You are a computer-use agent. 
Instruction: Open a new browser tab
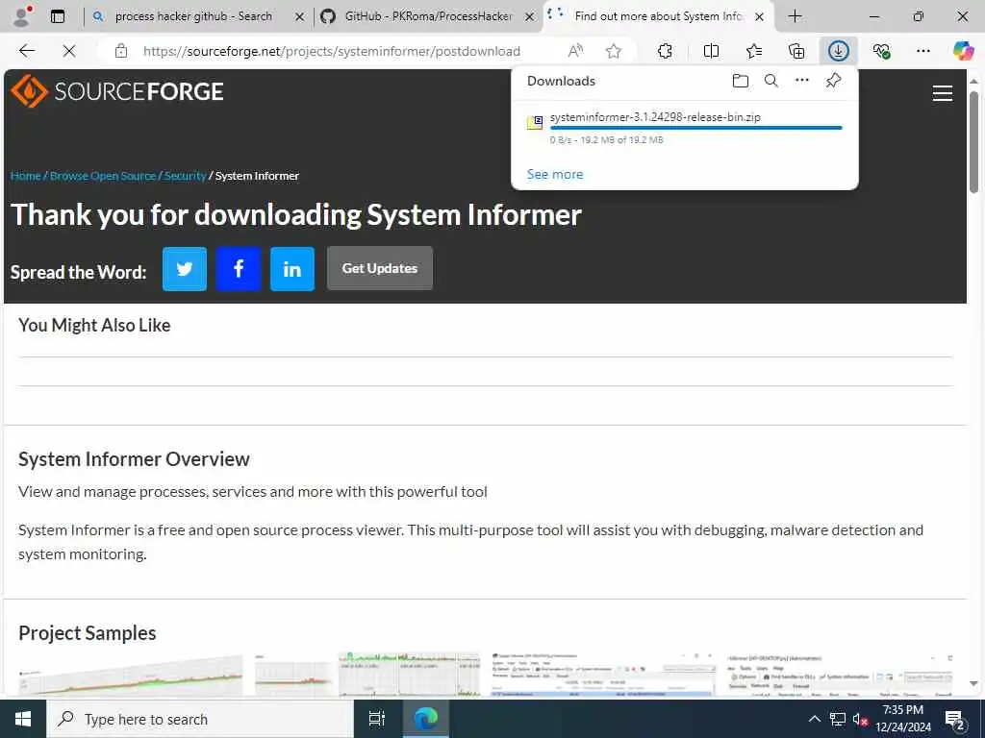795,16
